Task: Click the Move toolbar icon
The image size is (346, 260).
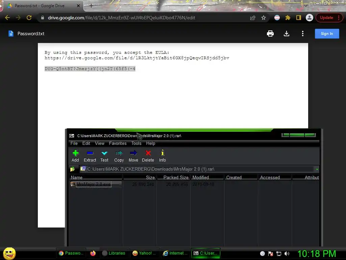Action: 133,156
